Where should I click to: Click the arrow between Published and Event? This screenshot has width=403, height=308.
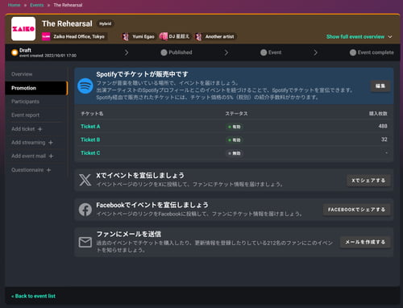(226, 52)
